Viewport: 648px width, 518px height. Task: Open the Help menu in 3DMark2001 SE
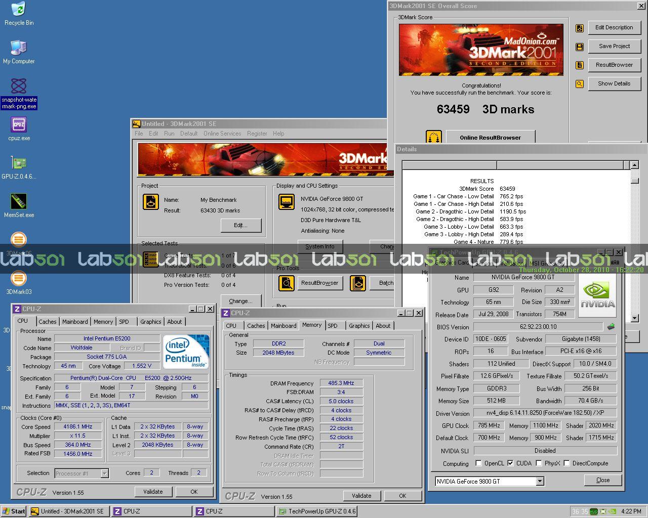point(278,134)
